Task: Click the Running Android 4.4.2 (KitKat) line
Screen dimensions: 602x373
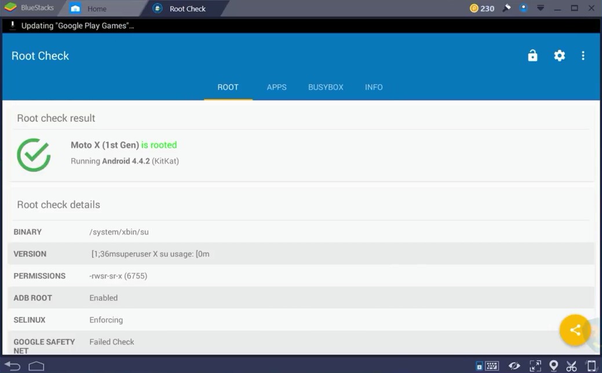Action: pyautogui.click(x=125, y=161)
